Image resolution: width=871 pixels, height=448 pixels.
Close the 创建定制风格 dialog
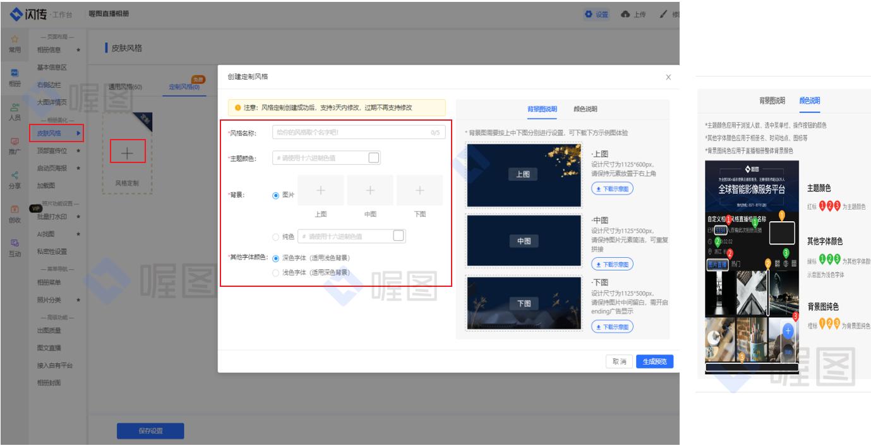668,77
